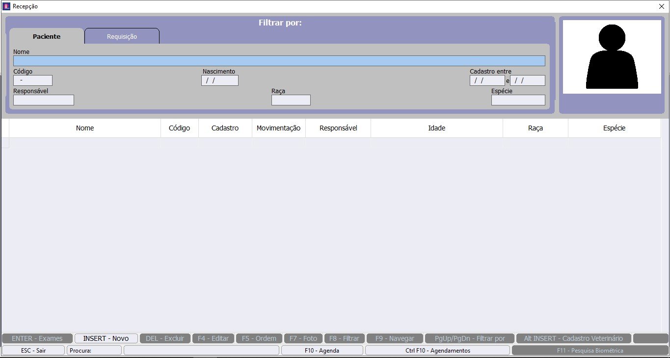Click the Espécie filter field
The height and width of the screenshot is (358, 670).
click(x=518, y=100)
